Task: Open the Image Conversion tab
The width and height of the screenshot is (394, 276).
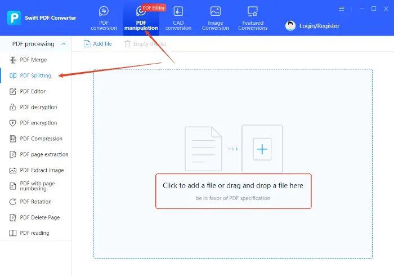Action: (216, 18)
